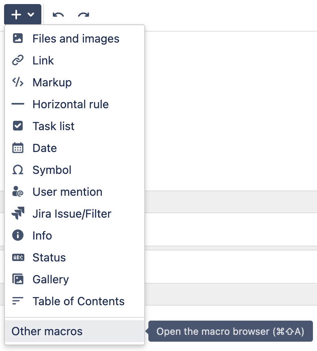Viewport: 317px width, 351px height.
Task: Choose the Markup code icon
Action: (x=18, y=82)
